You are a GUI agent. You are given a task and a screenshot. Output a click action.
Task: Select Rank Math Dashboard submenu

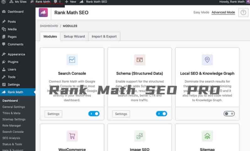coord(10,101)
